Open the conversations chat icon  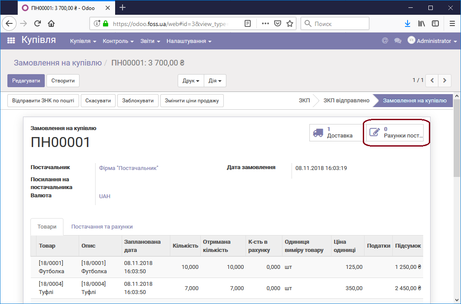398,41
